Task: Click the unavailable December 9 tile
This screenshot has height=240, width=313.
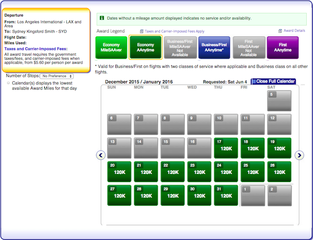Action: 199,124
